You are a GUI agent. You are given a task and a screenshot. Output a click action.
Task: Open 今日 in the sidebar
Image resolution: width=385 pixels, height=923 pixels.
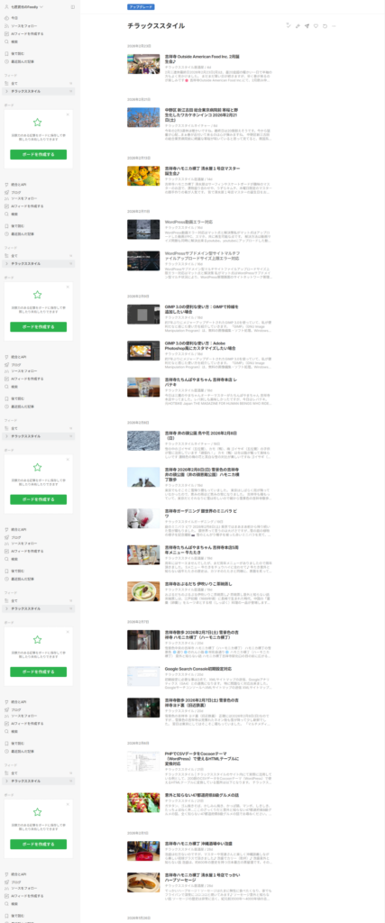coord(14,18)
